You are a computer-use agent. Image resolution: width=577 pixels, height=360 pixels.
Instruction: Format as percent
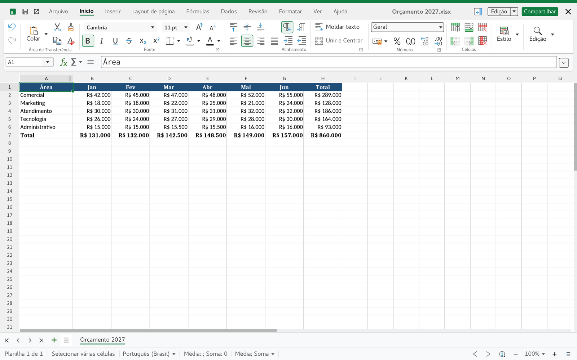point(397,41)
